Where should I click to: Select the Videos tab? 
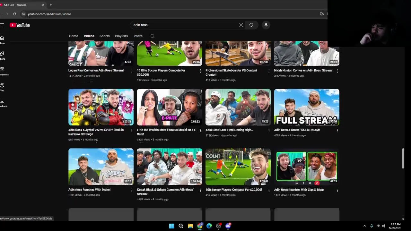(x=89, y=36)
